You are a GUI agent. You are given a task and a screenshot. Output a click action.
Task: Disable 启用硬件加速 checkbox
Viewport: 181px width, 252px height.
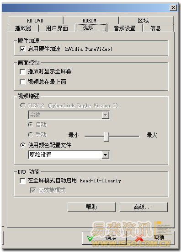[x=22, y=49]
